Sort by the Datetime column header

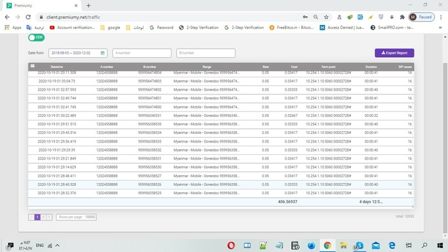(x=57, y=67)
